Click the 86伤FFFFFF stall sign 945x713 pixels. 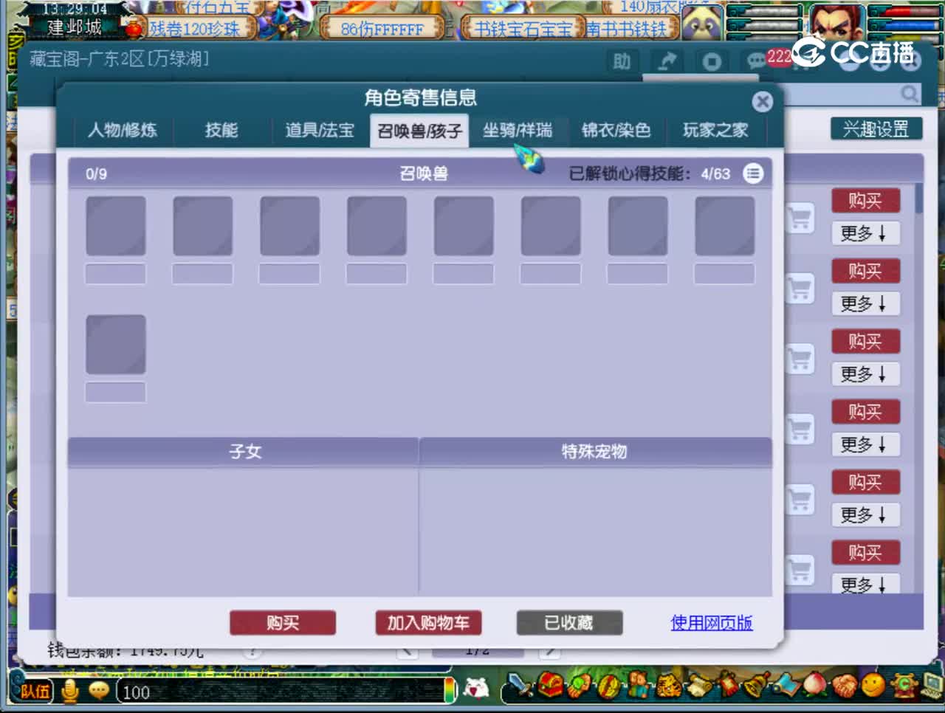tap(382, 30)
